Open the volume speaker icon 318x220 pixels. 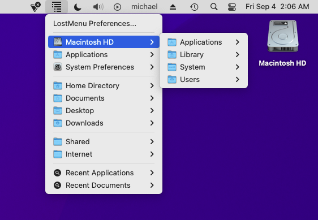(x=98, y=7)
